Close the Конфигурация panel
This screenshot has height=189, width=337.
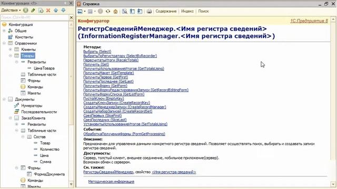point(71,3)
